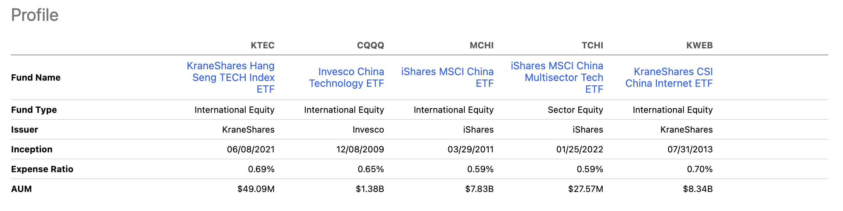Select the Fund Name row label

36,78
